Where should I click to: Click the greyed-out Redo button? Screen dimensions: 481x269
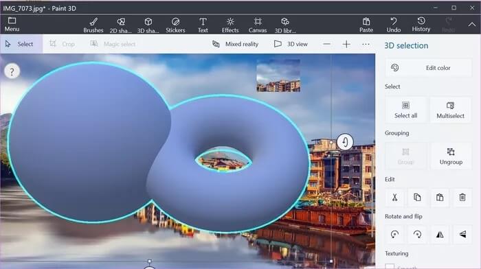point(448,25)
